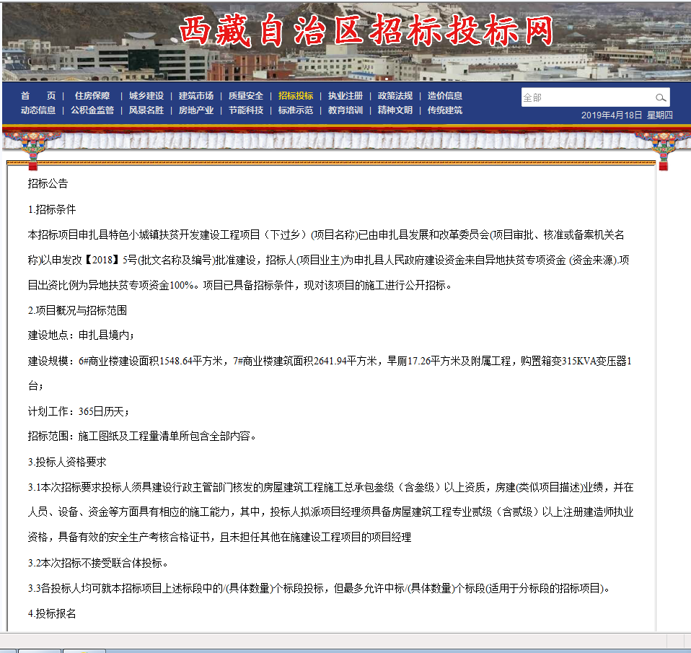Open 建筑市场 navigation link
Screen dimensions: 691x653
click(x=196, y=96)
